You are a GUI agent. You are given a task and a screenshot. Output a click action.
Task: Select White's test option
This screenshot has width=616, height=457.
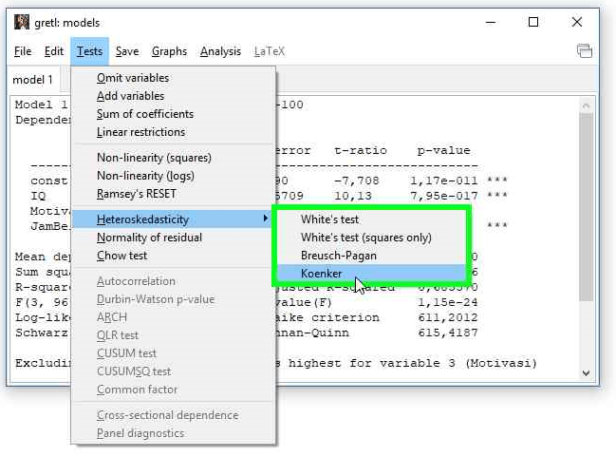329,219
